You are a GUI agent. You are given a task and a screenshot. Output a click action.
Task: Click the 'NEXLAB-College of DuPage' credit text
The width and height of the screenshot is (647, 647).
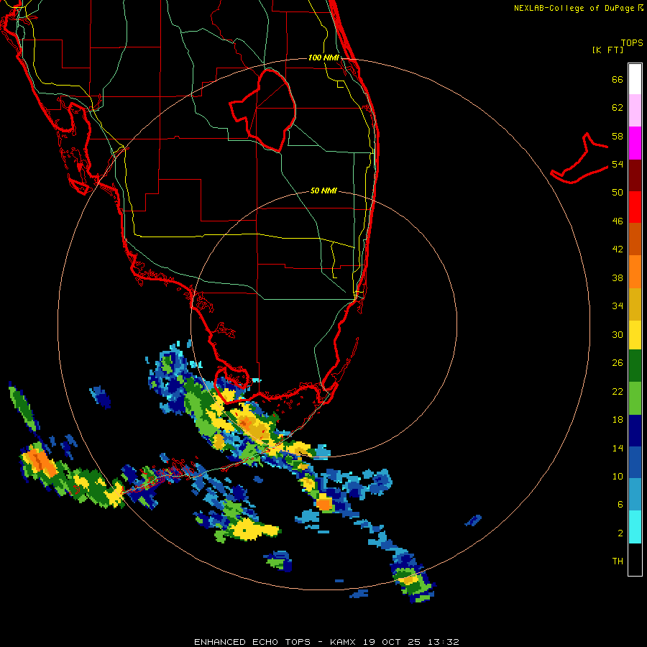(x=574, y=8)
